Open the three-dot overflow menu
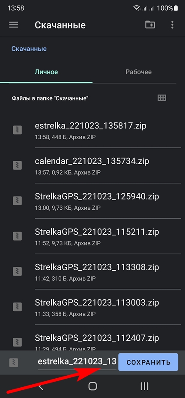Screen dimensions: 185x398 [172, 24]
